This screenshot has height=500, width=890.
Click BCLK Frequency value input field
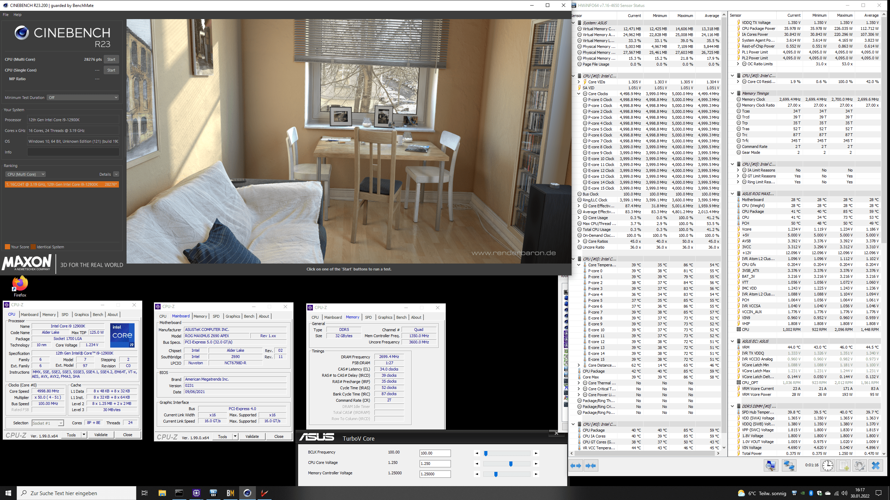pos(435,453)
